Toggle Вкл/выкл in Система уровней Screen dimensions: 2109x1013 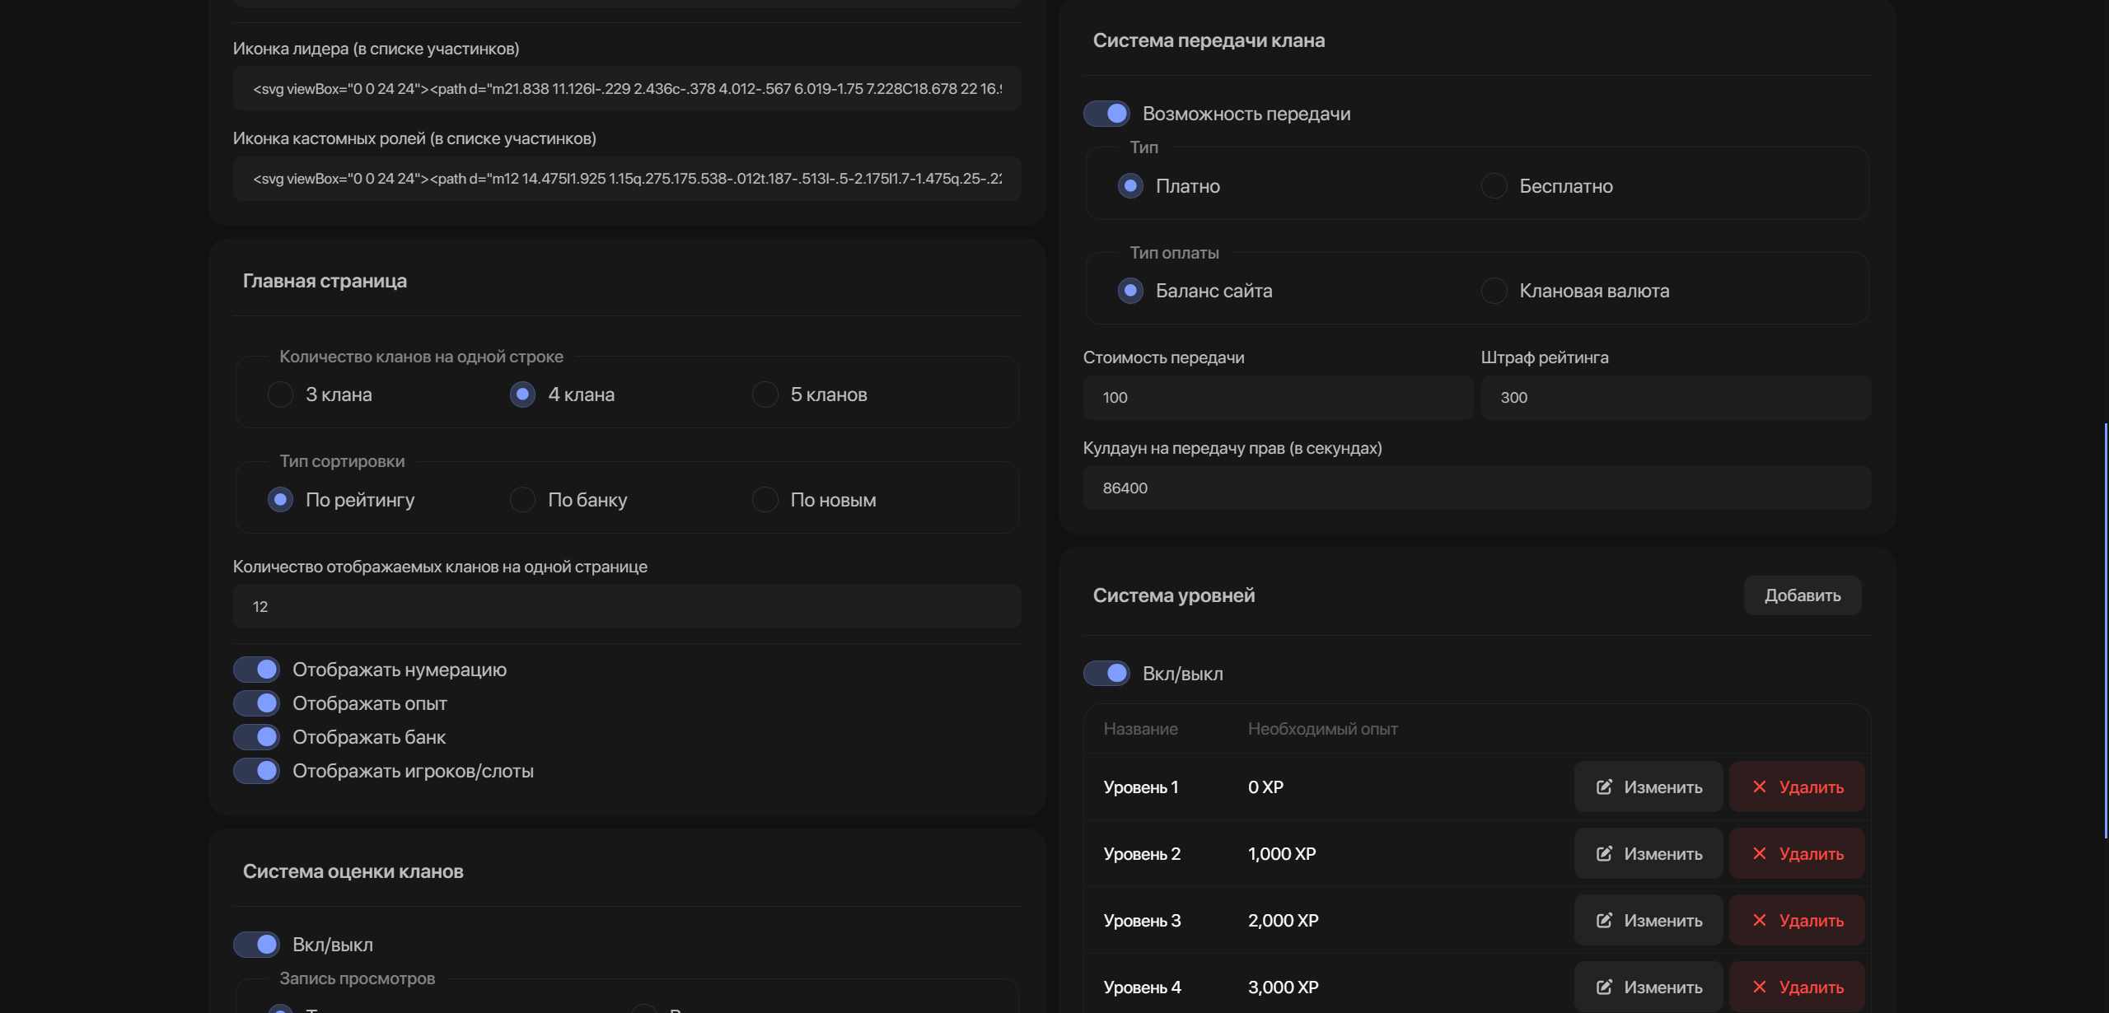point(1106,674)
